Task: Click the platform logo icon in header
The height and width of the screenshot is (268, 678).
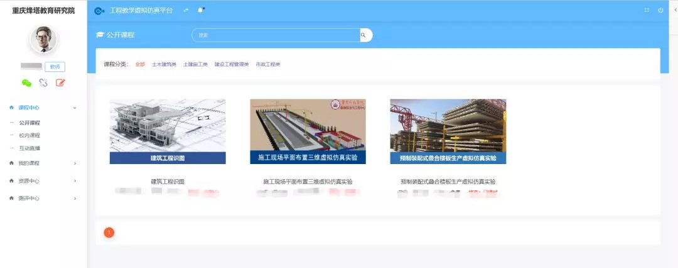Action: coord(99,11)
